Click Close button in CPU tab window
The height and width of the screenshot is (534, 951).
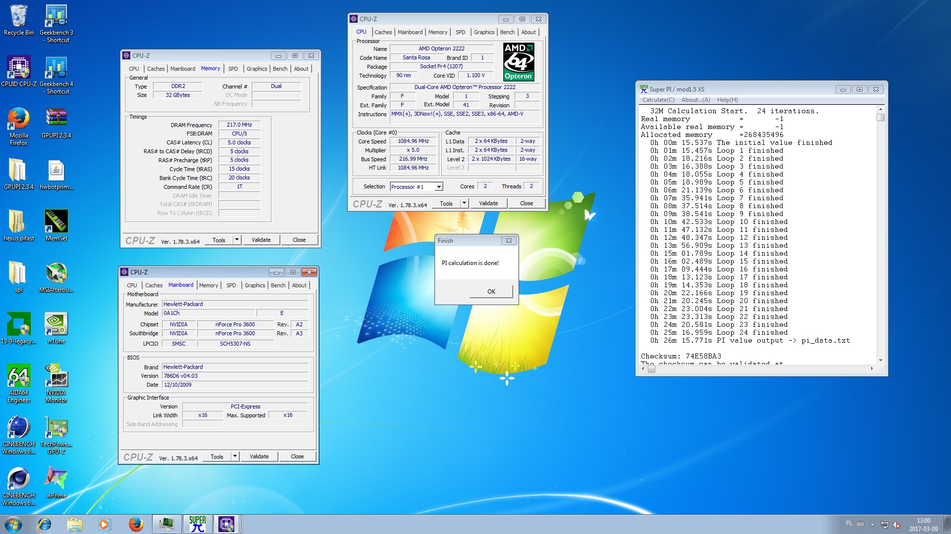527,203
